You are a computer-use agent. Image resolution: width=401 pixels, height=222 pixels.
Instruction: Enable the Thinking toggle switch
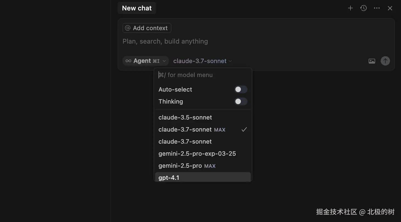pos(241,101)
